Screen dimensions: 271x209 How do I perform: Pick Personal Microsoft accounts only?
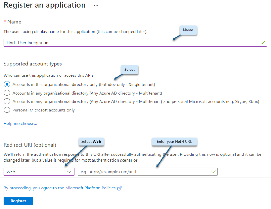[x=7, y=110]
